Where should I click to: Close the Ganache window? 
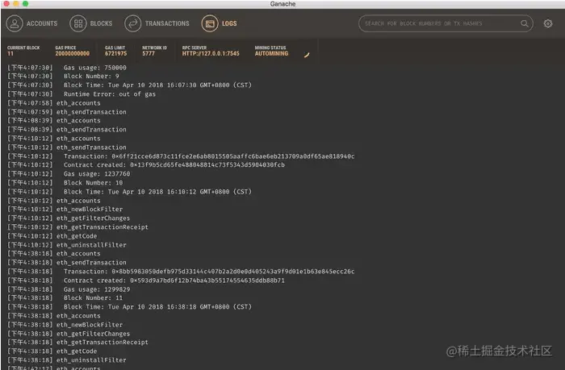tap(6, 4)
